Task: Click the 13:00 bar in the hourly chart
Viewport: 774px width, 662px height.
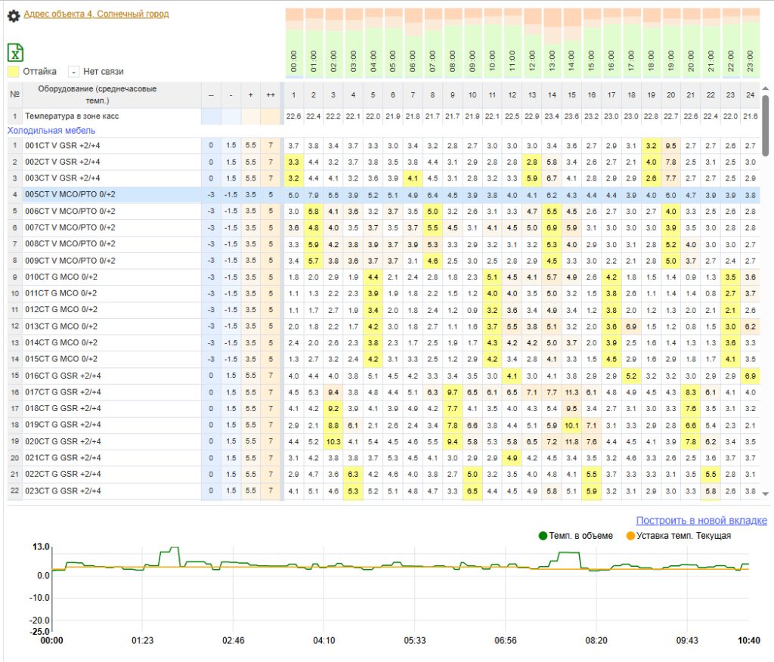Action: [552, 42]
